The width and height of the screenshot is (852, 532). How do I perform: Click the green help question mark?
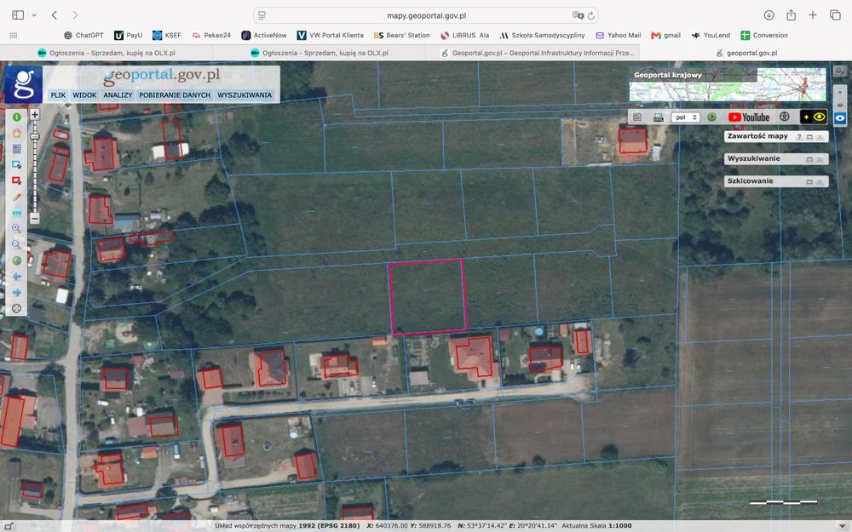(711, 117)
